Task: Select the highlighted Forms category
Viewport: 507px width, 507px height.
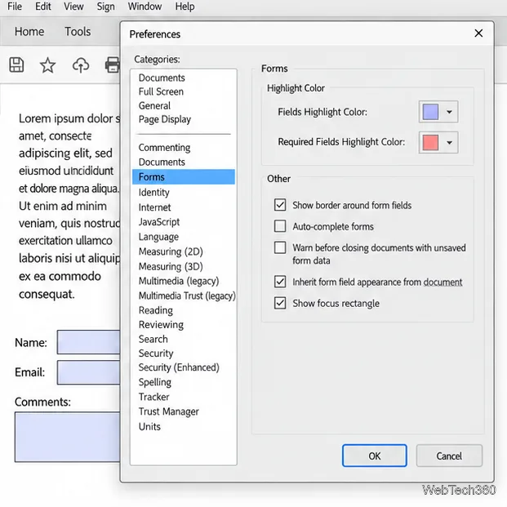Action: [184, 177]
